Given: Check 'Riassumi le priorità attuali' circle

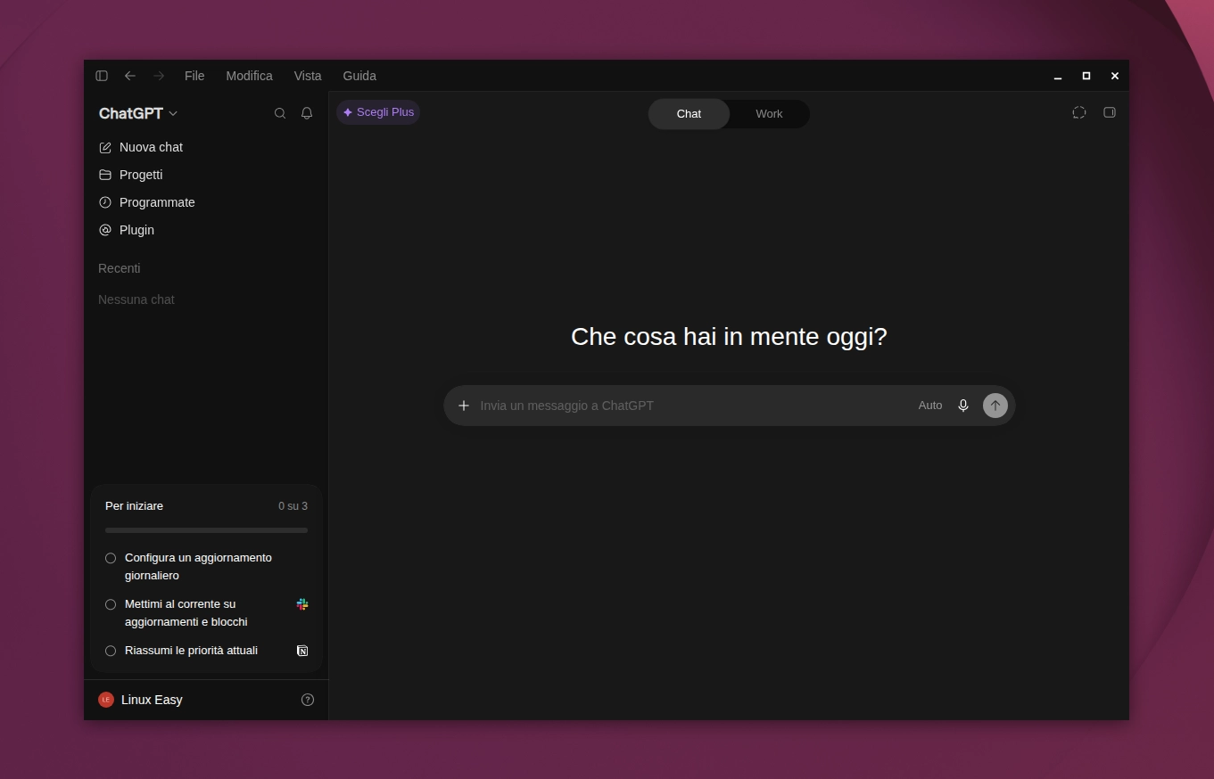Looking at the screenshot, I should [111, 651].
